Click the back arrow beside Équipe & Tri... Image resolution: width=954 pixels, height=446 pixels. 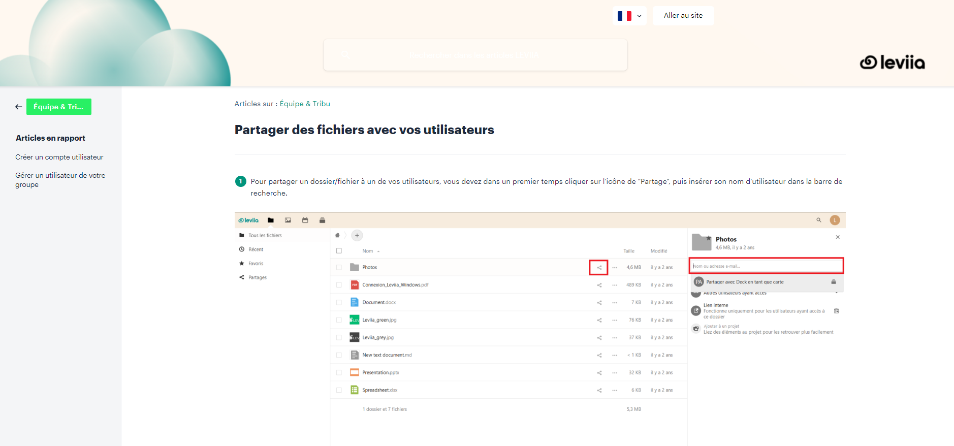tap(19, 107)
